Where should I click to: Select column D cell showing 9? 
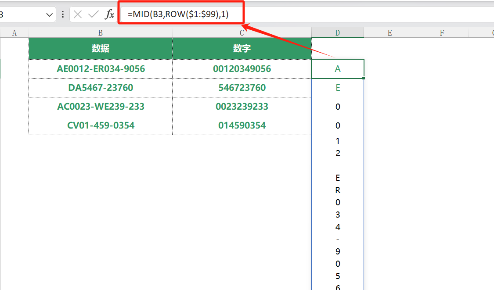[x=337, y=251]
